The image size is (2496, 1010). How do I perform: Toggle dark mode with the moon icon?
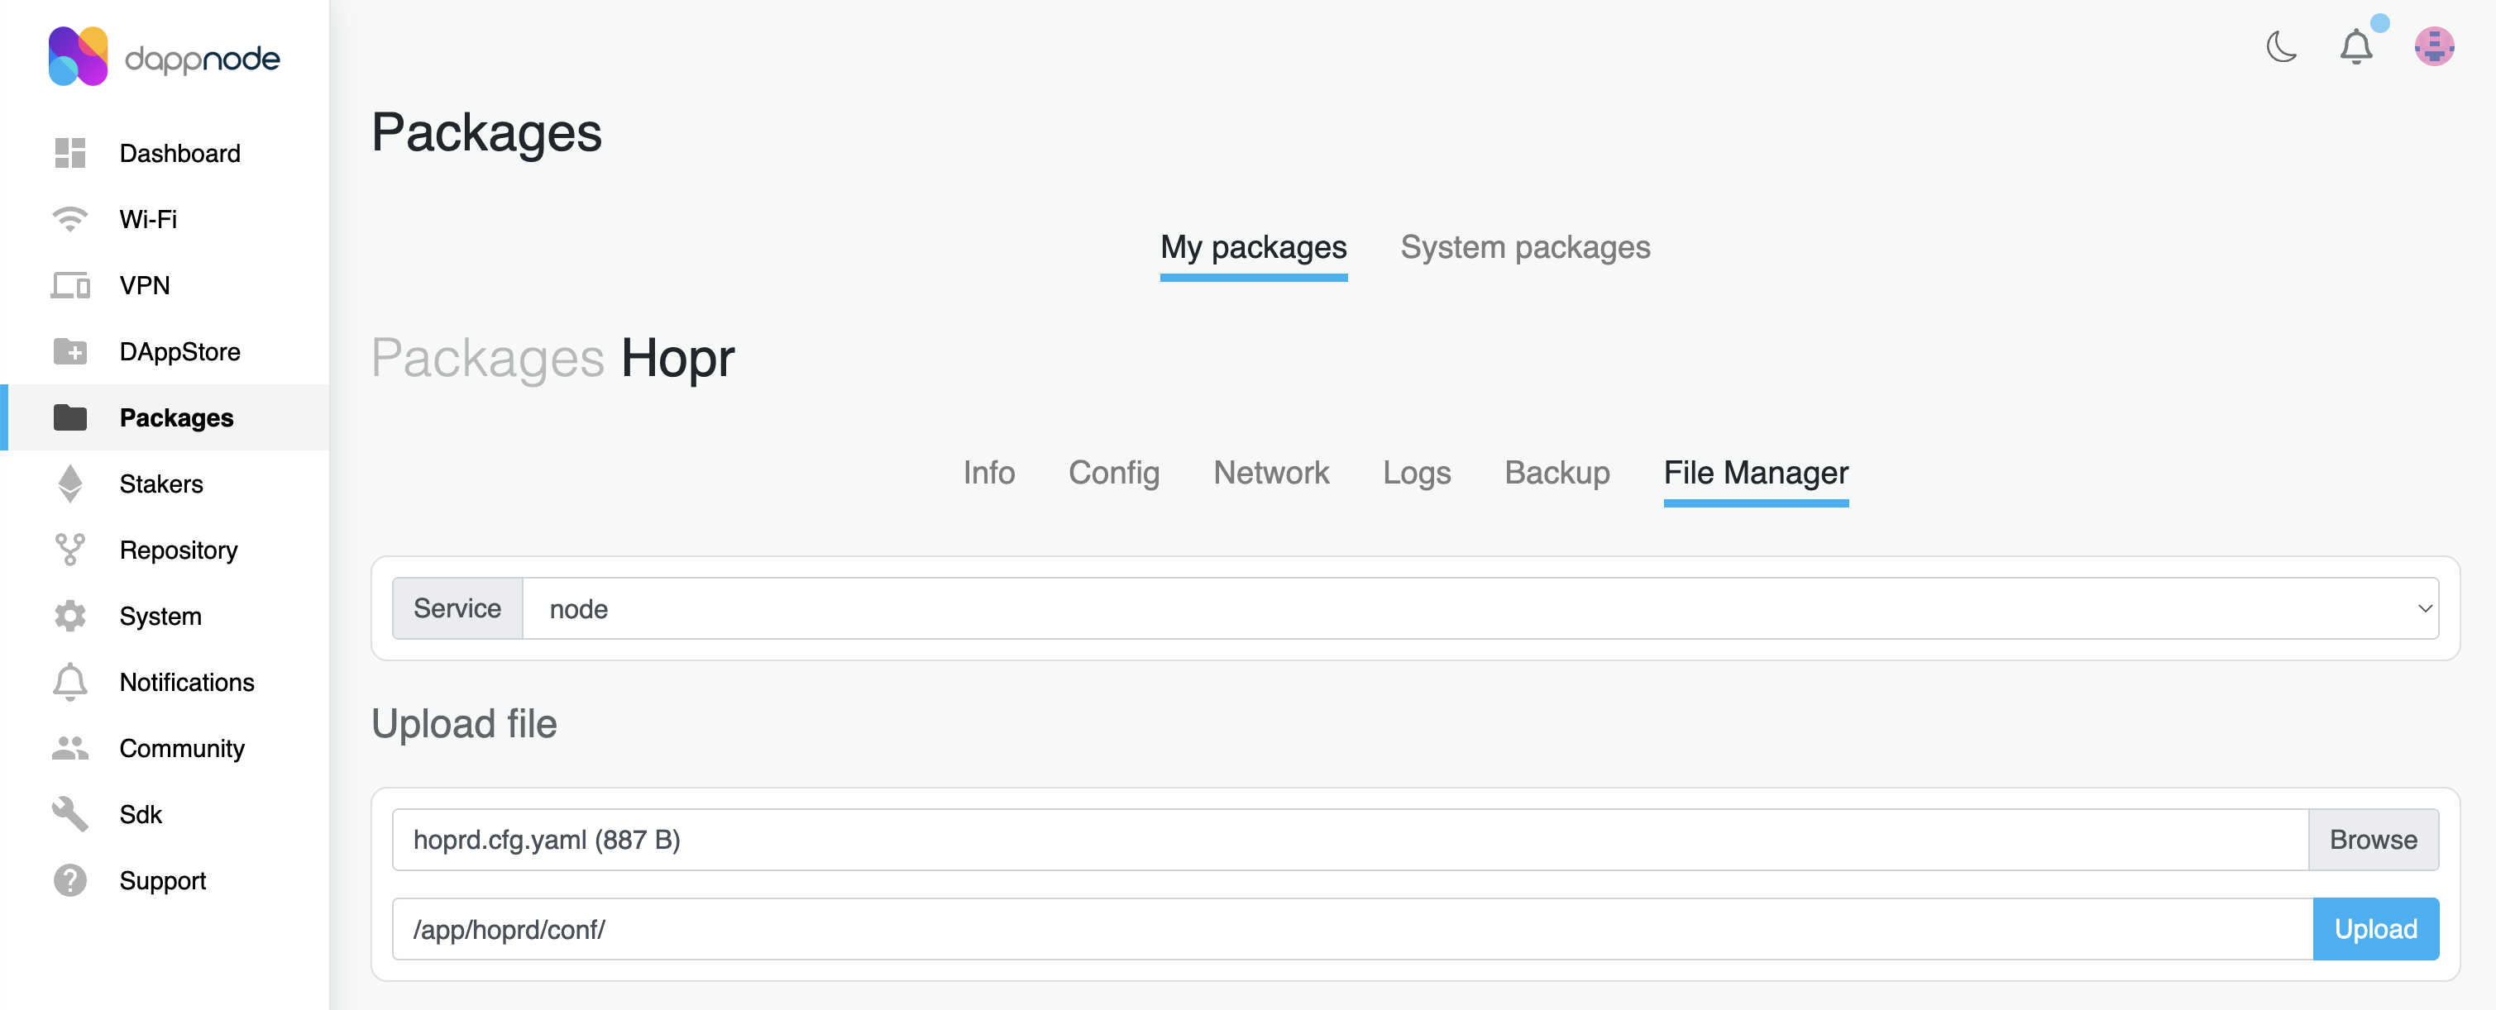2281,46
